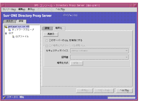Open the 証明書 dropdown

point(100,57)
